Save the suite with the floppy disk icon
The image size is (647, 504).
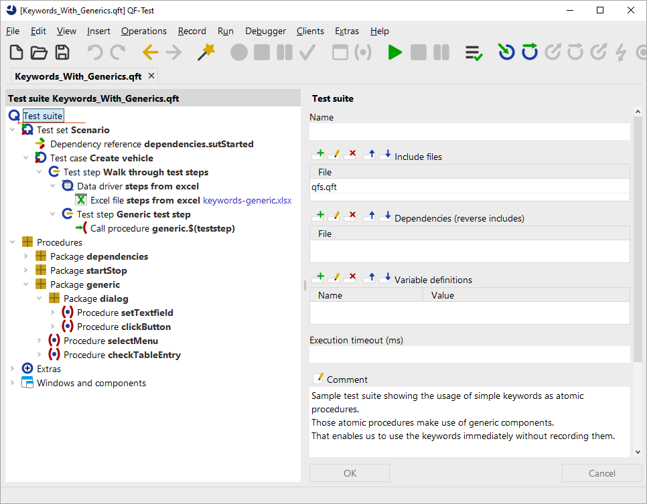(x=62, y=52)
